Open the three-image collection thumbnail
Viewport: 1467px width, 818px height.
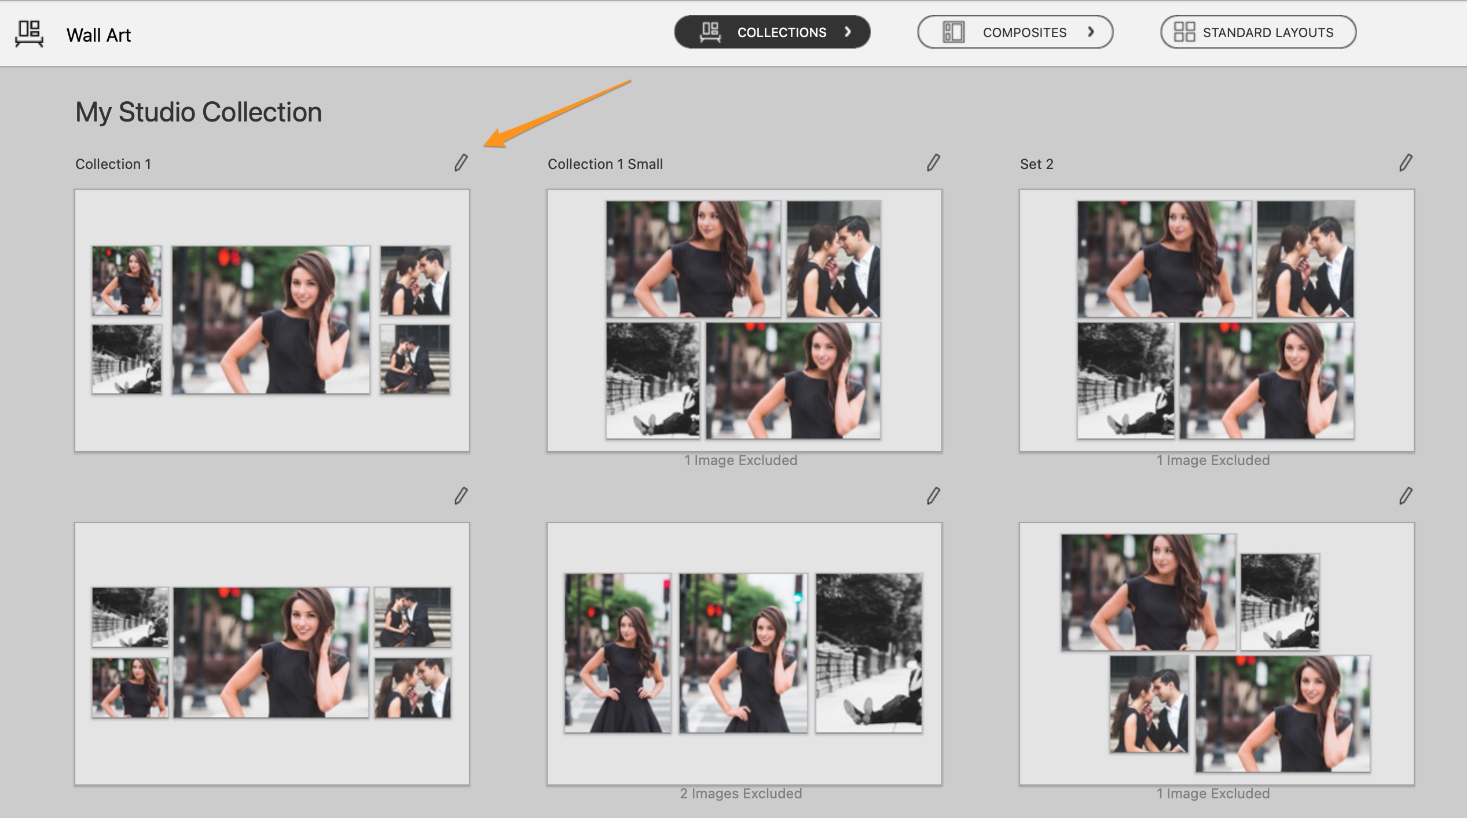click(x=744, y=654)
